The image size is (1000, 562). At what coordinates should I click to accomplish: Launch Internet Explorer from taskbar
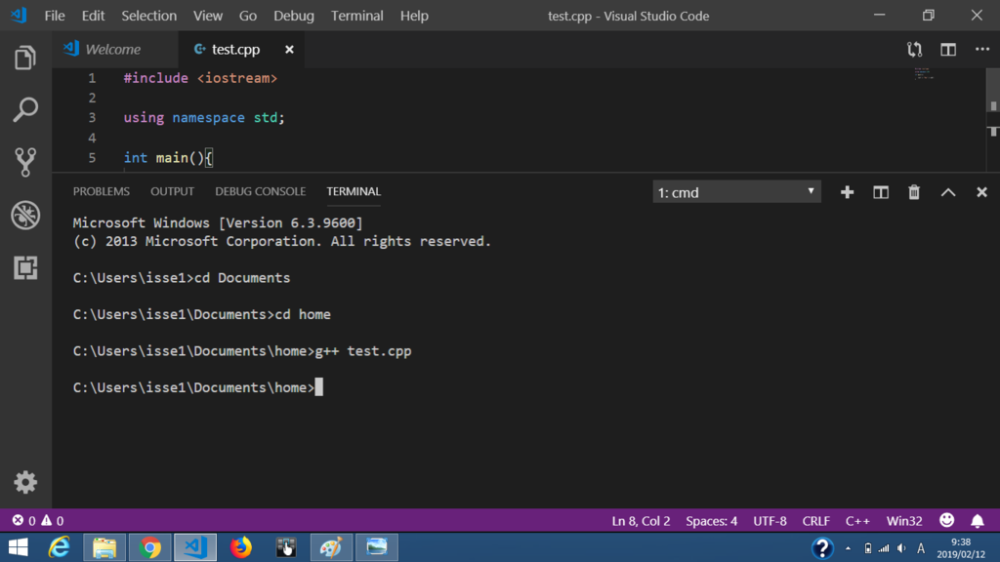point(59,547)
